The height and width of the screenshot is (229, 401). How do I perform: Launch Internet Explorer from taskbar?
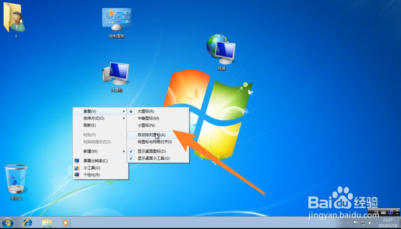click(x=28, y=223)
